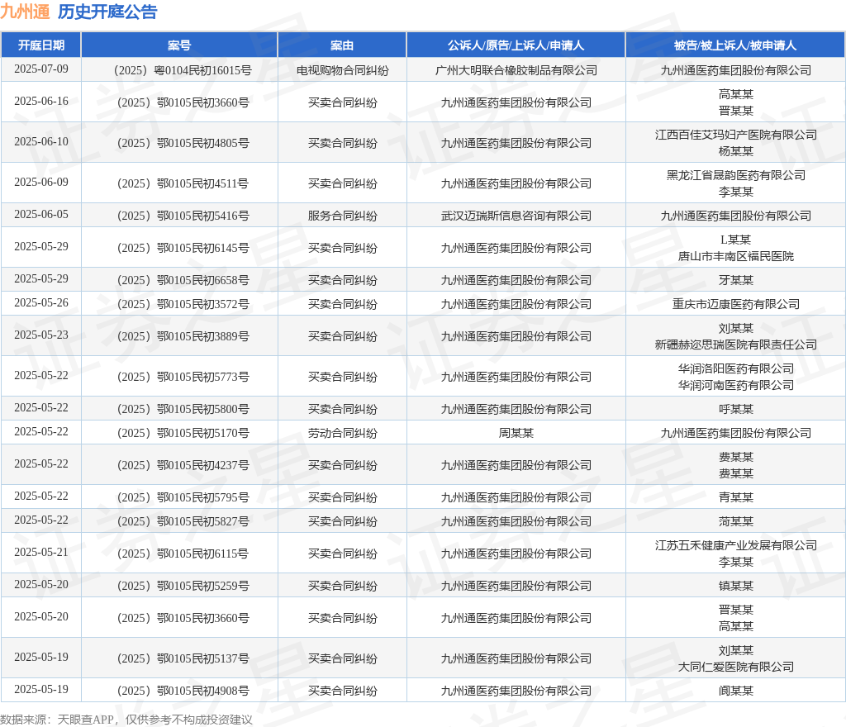846x727 pixels.
Task: Click defendant "大同仁爱医院有限公司"
Action: coord(736,668)
